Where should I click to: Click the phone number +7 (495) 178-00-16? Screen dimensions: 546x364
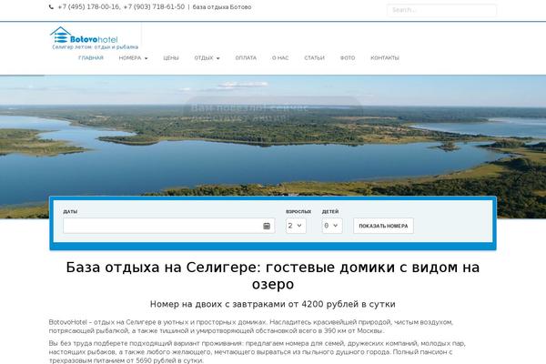point(88,7)
